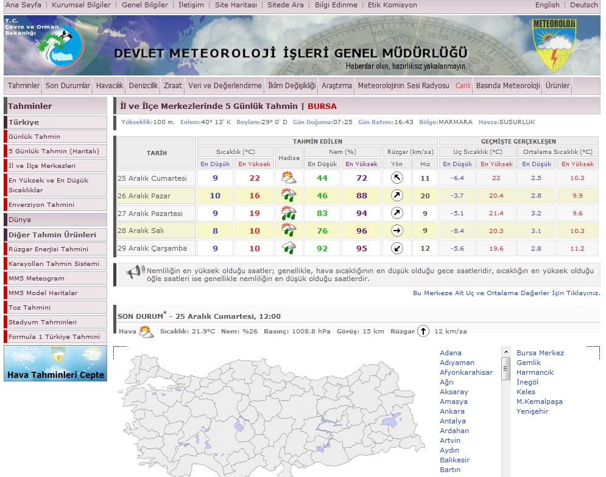Image resolution: width=606 pixels, height=477 pixels.
Task: Click the Son Durum partly cloudy weather icon
Action: (147, 332)
